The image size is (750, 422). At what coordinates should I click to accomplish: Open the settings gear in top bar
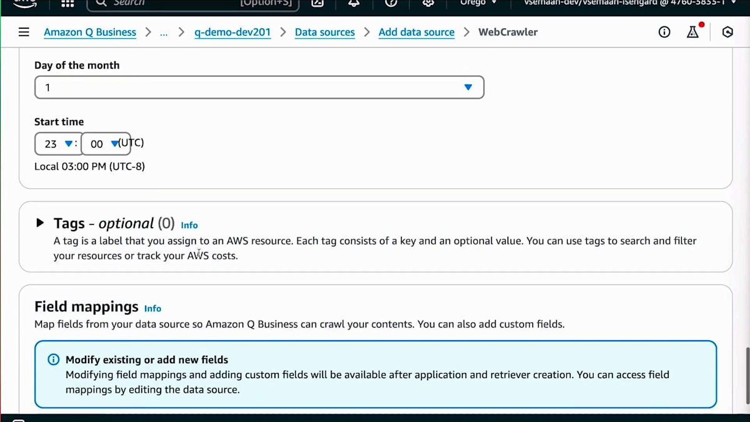coord(428,3)
